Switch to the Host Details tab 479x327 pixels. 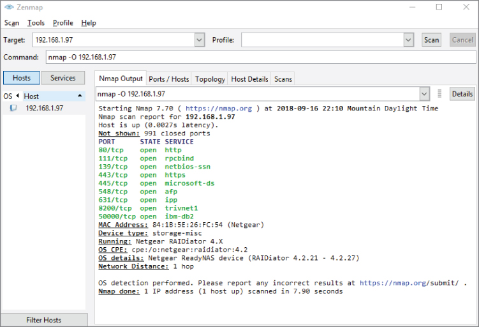pos(249,79)
